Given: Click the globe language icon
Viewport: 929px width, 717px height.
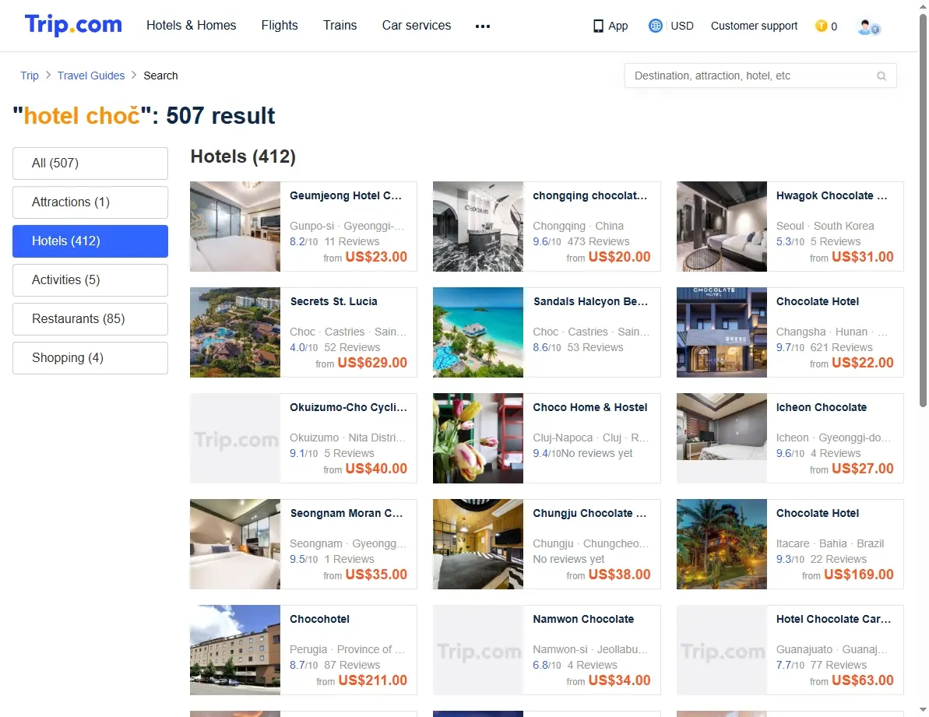Looking at the screenshot, I should [655, 26].
